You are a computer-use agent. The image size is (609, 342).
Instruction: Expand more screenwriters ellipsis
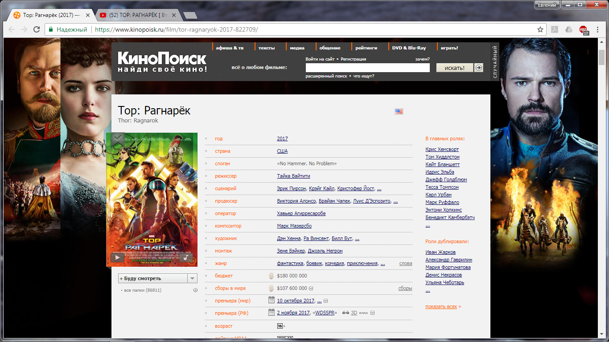(x=379, y=189)
